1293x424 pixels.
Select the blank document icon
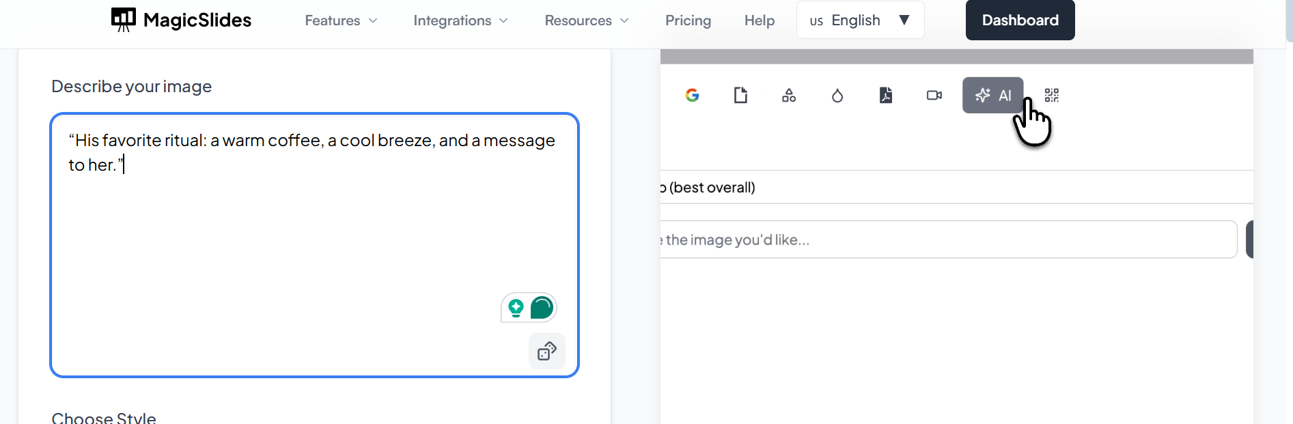(740, 96)
